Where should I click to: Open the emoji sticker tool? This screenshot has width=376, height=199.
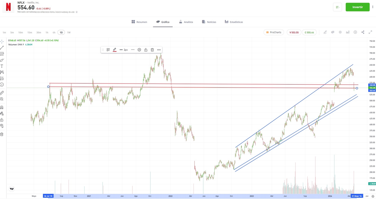2,85
